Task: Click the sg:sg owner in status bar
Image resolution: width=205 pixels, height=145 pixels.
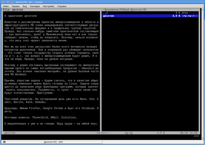Action: pyautogui.click(x=128, y=133)
